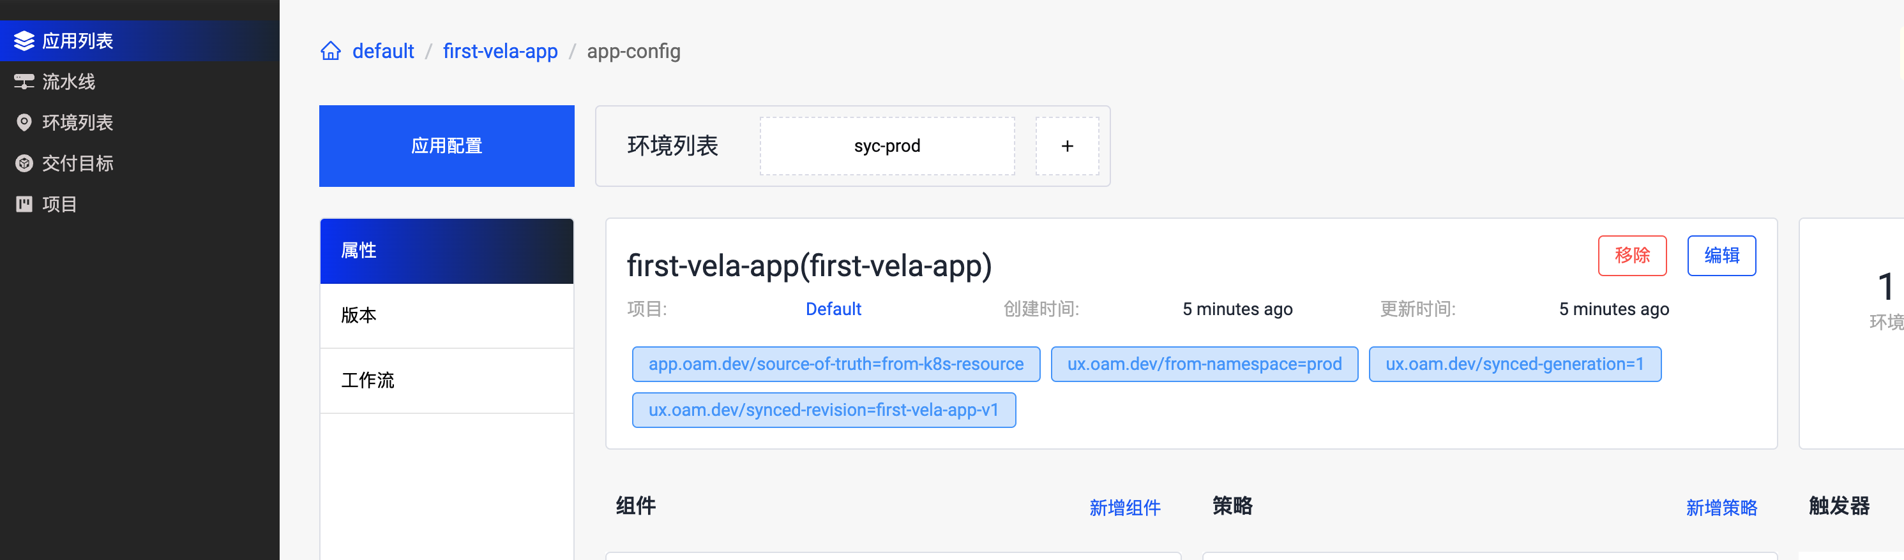
Task: Click the pipeline icon beside 流水线
Action: tap(24, 81)
